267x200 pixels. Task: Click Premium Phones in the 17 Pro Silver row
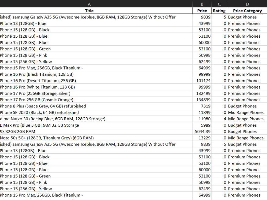[x=247, y=93]
